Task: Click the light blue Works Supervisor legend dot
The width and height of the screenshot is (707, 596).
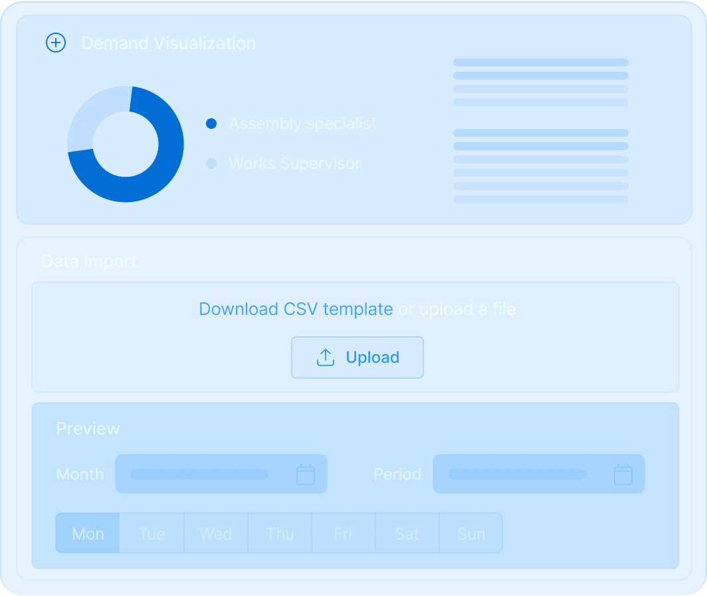Action: coord(211,163)
